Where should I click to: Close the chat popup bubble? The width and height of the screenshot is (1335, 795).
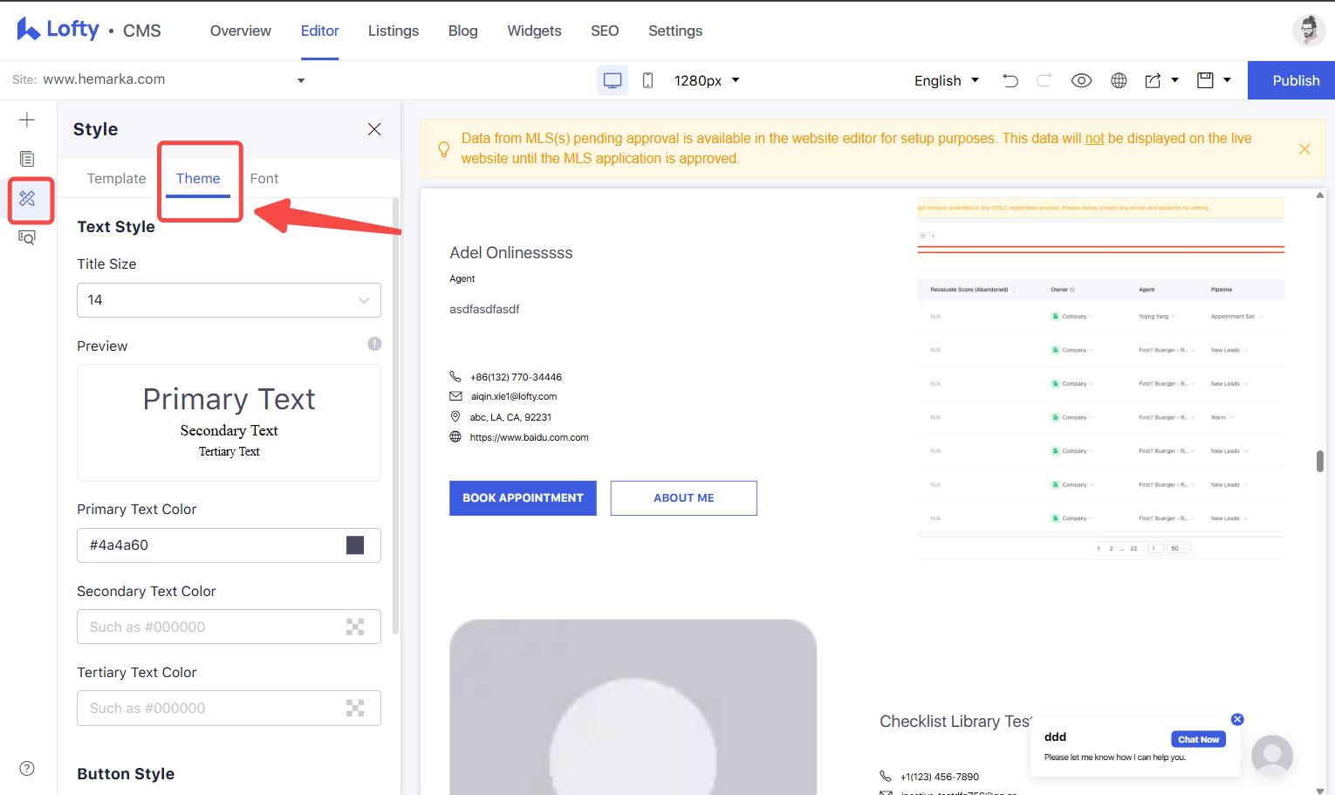point(1237,719)
